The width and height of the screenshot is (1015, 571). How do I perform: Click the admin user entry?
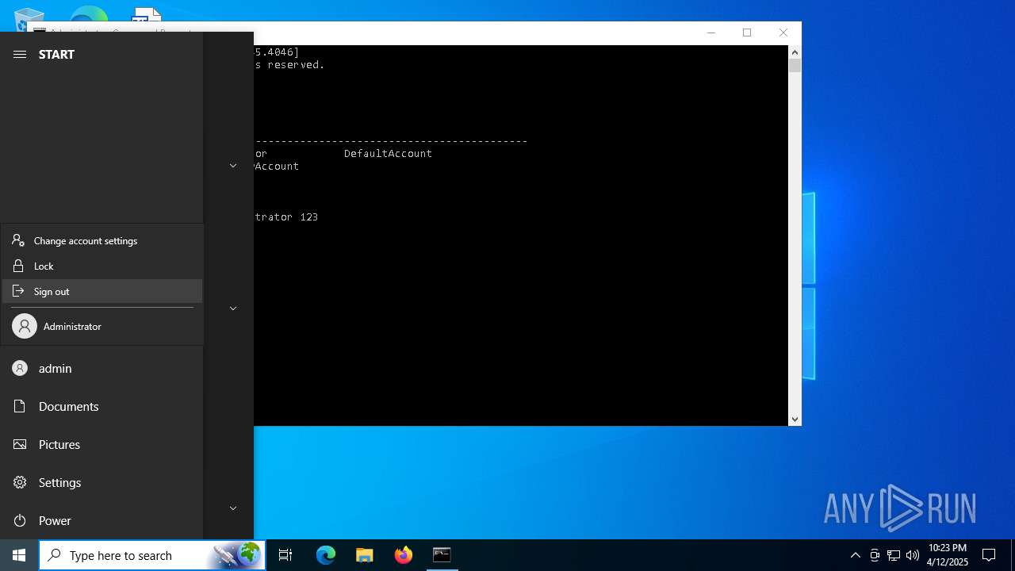click(101, 368)
